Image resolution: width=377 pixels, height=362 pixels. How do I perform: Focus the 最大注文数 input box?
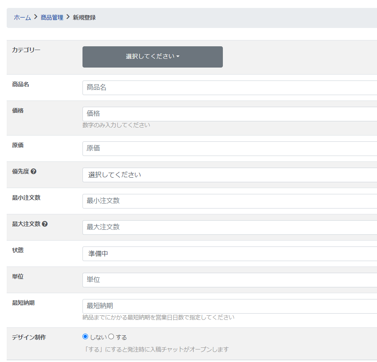tap(229, 227)
